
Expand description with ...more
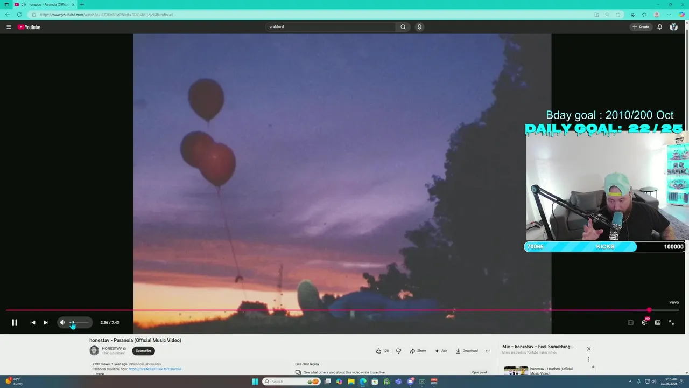click(100, 373)
